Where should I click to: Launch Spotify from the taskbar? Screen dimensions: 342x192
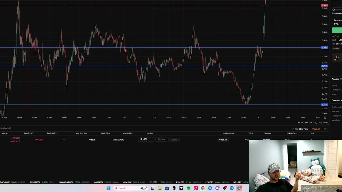[x=188, y=188]
